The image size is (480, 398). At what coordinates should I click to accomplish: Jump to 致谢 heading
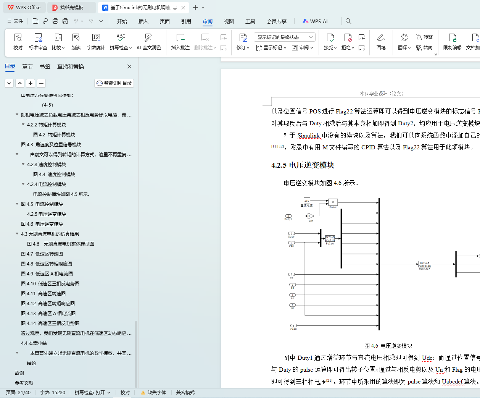(x=19, y=373)
